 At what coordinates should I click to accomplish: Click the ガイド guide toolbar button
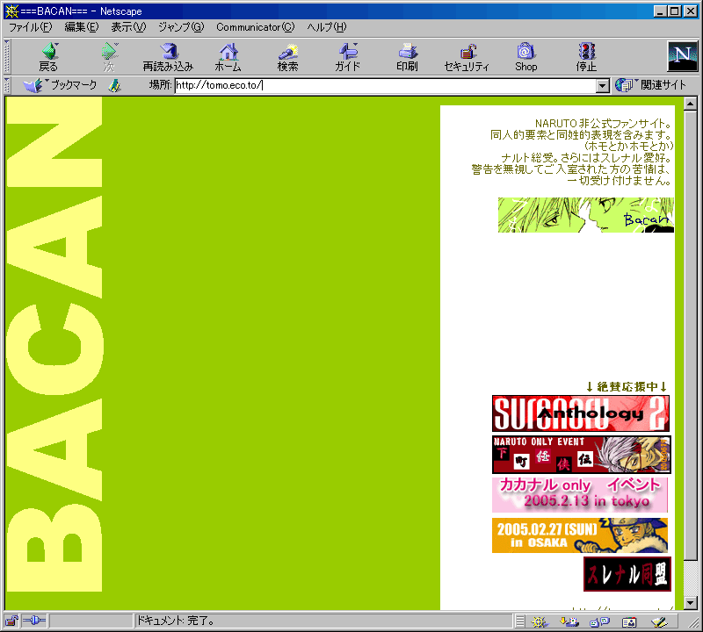(x=347, y=57)
